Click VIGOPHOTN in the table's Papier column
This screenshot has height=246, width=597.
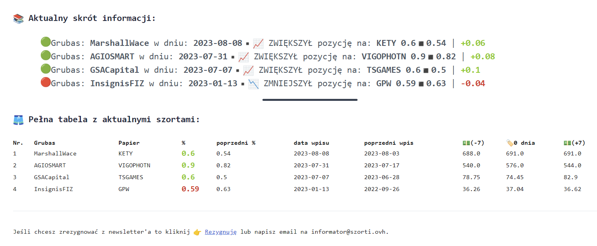(x=134, y=165)
